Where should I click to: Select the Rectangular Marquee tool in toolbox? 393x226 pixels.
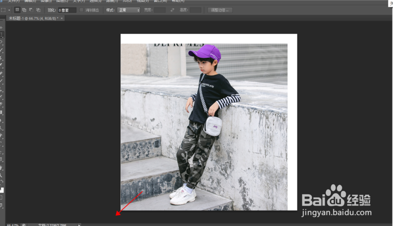tap(2, 35)
